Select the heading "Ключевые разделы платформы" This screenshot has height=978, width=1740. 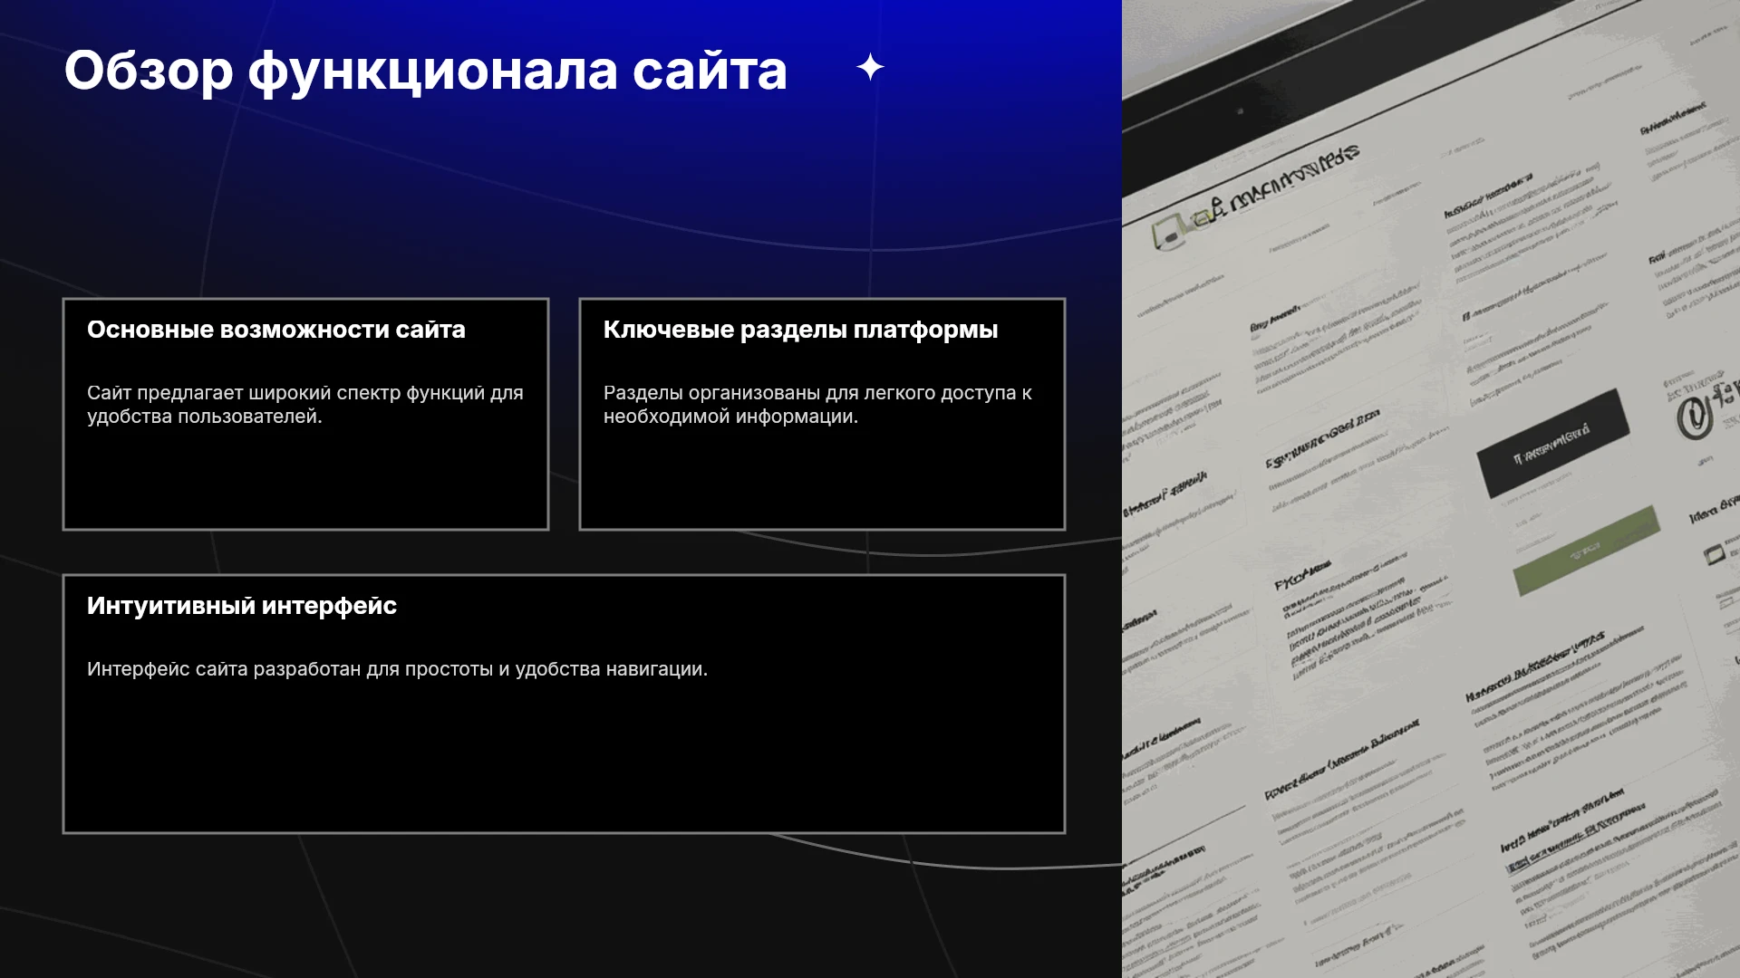click(800, 330)
